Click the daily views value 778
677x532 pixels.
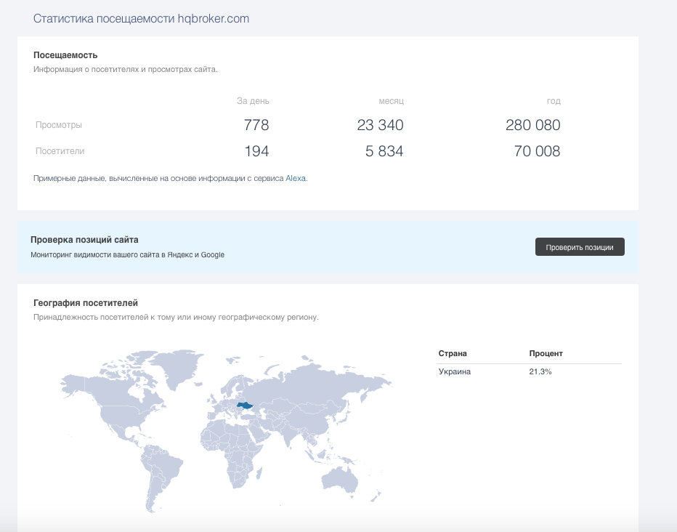pos(256,125)
